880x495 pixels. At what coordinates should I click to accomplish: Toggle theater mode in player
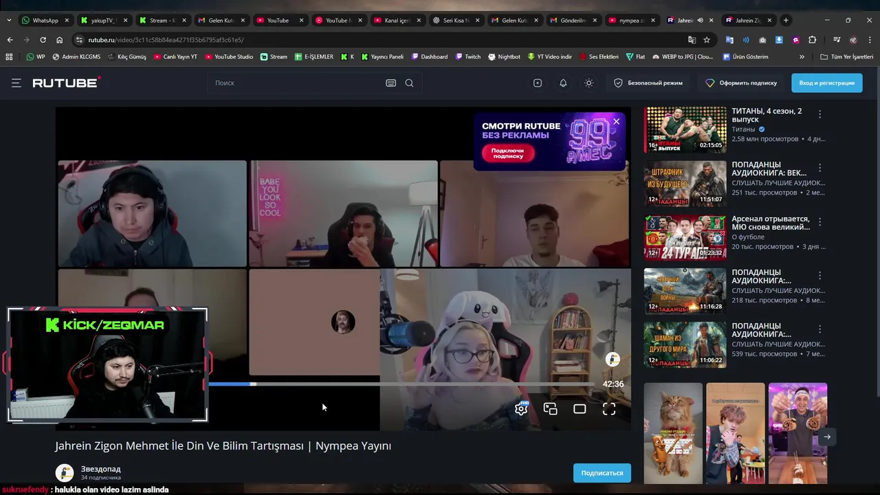point(580,409)
